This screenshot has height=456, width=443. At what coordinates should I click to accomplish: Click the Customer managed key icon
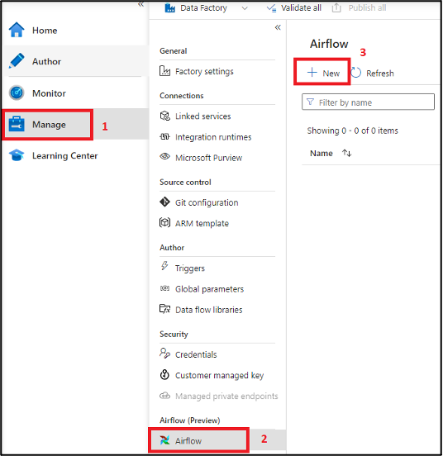click(x=164, y=374)
